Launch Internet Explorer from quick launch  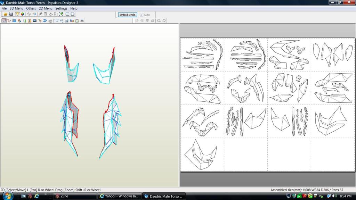tap(37, 196)
